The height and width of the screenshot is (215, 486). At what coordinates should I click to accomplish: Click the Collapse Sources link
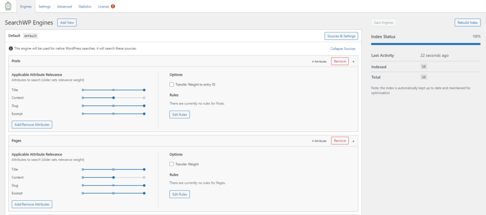(343, 48)
